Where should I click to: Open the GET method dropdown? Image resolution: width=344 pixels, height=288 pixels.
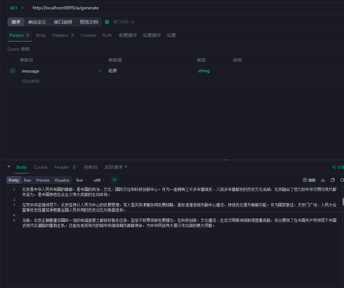17,8
